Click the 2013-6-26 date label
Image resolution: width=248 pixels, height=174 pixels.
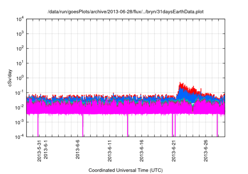point(206,151)
